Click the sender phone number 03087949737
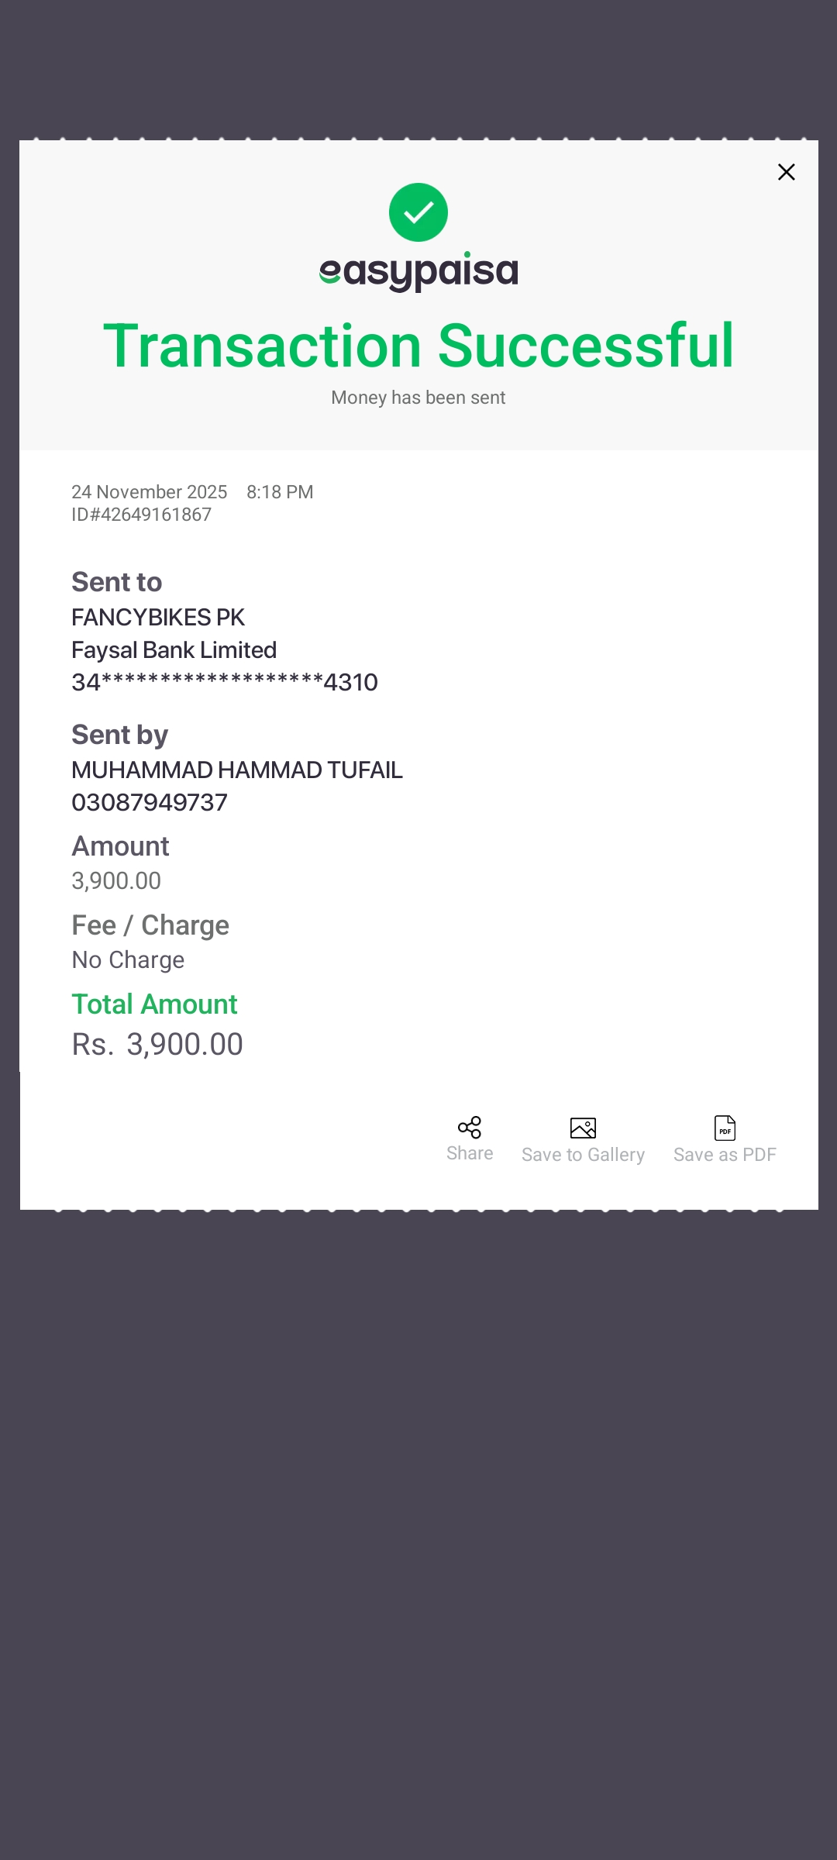837x1860 pixels. [x=150, y=803]
